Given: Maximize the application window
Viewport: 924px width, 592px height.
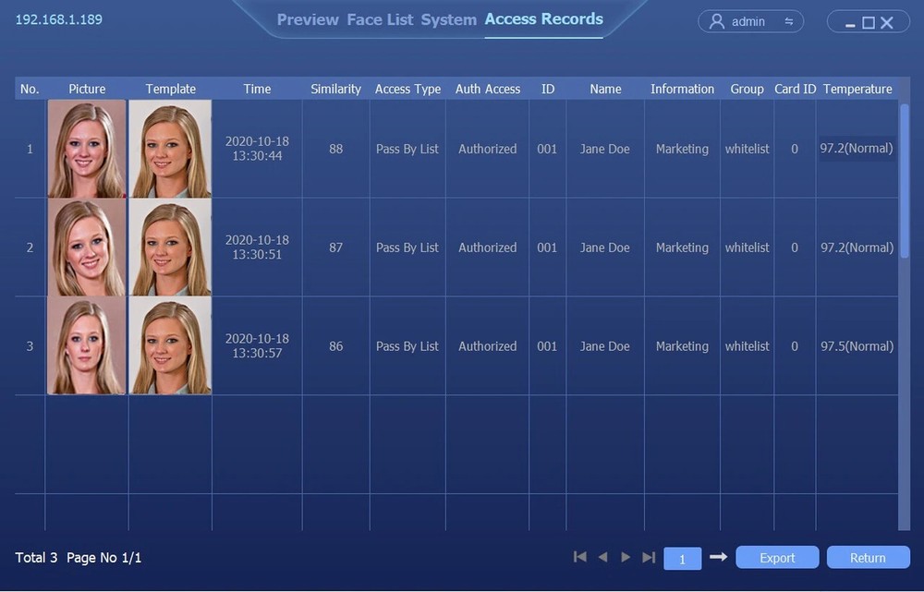Looking at the screenshot, I should 868,23.
